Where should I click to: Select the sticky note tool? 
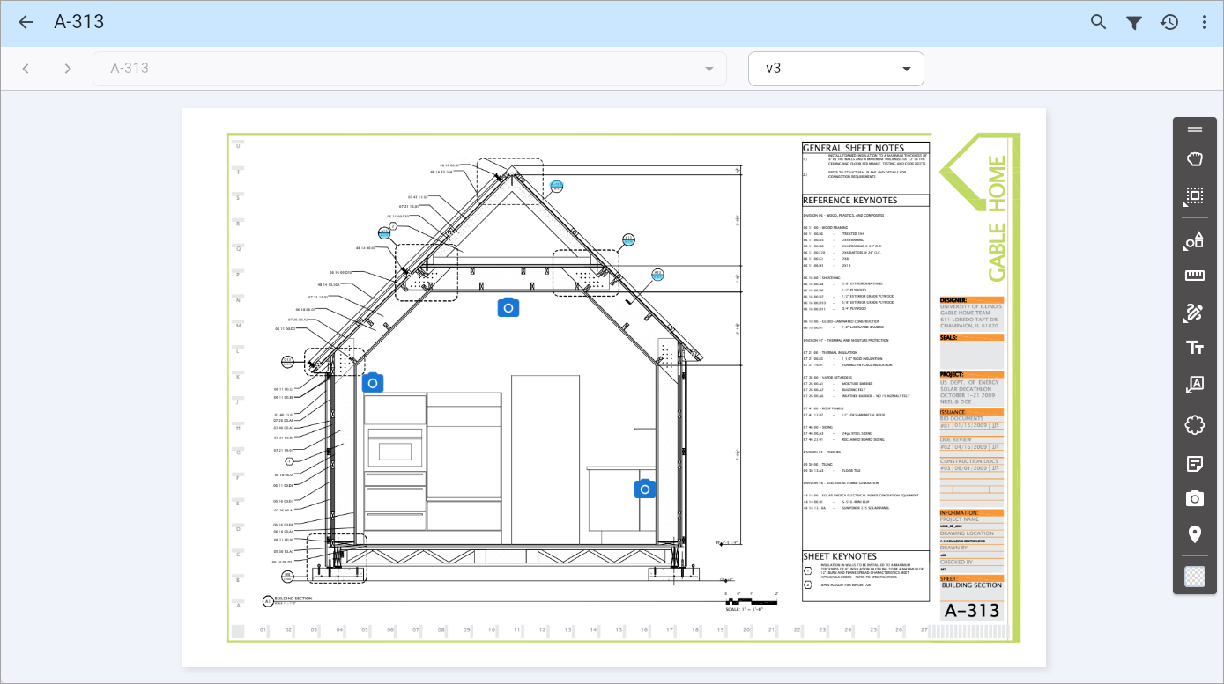1195,463
